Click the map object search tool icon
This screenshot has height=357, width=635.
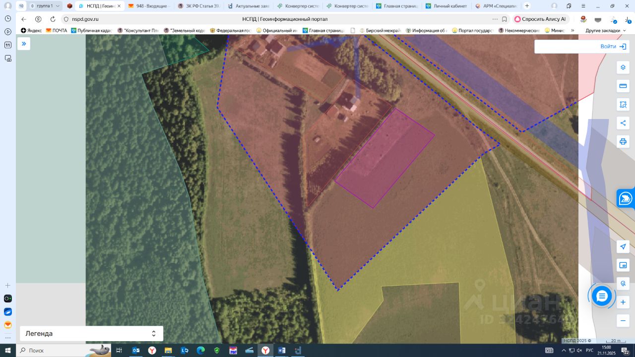[623, 284]
